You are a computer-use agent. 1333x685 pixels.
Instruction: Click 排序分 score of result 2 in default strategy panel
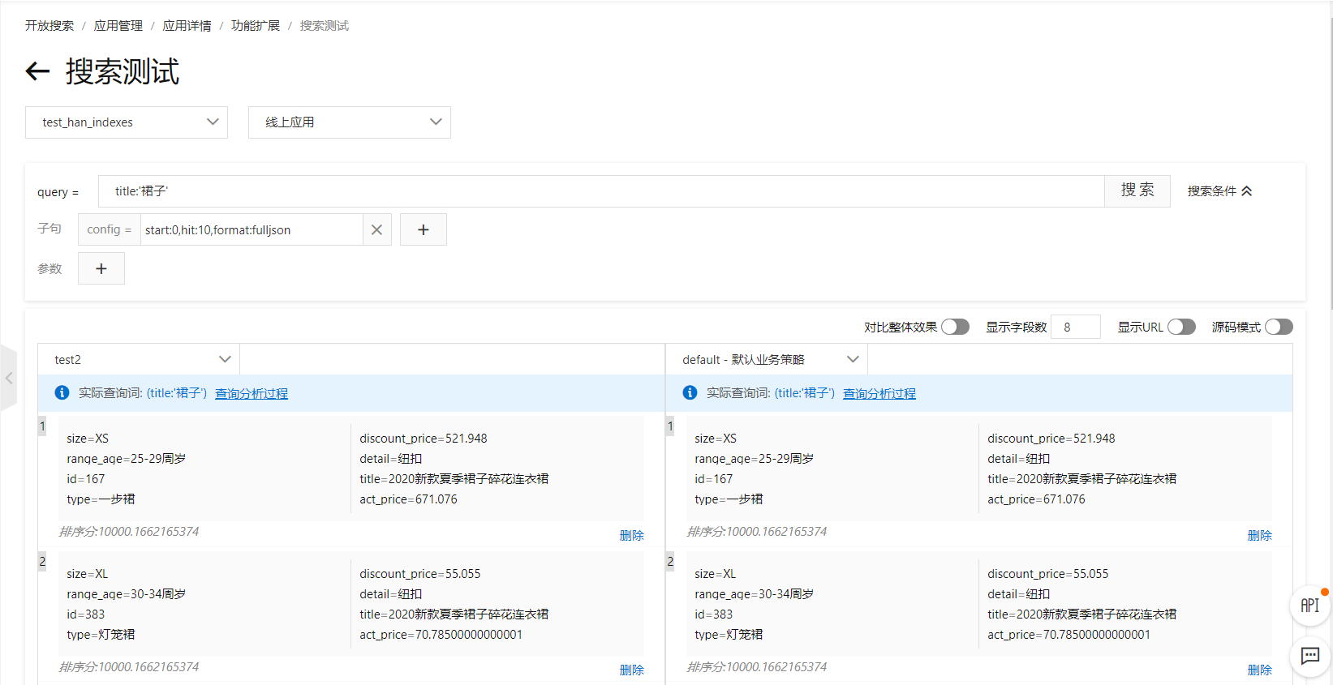[x=757, y=667]
